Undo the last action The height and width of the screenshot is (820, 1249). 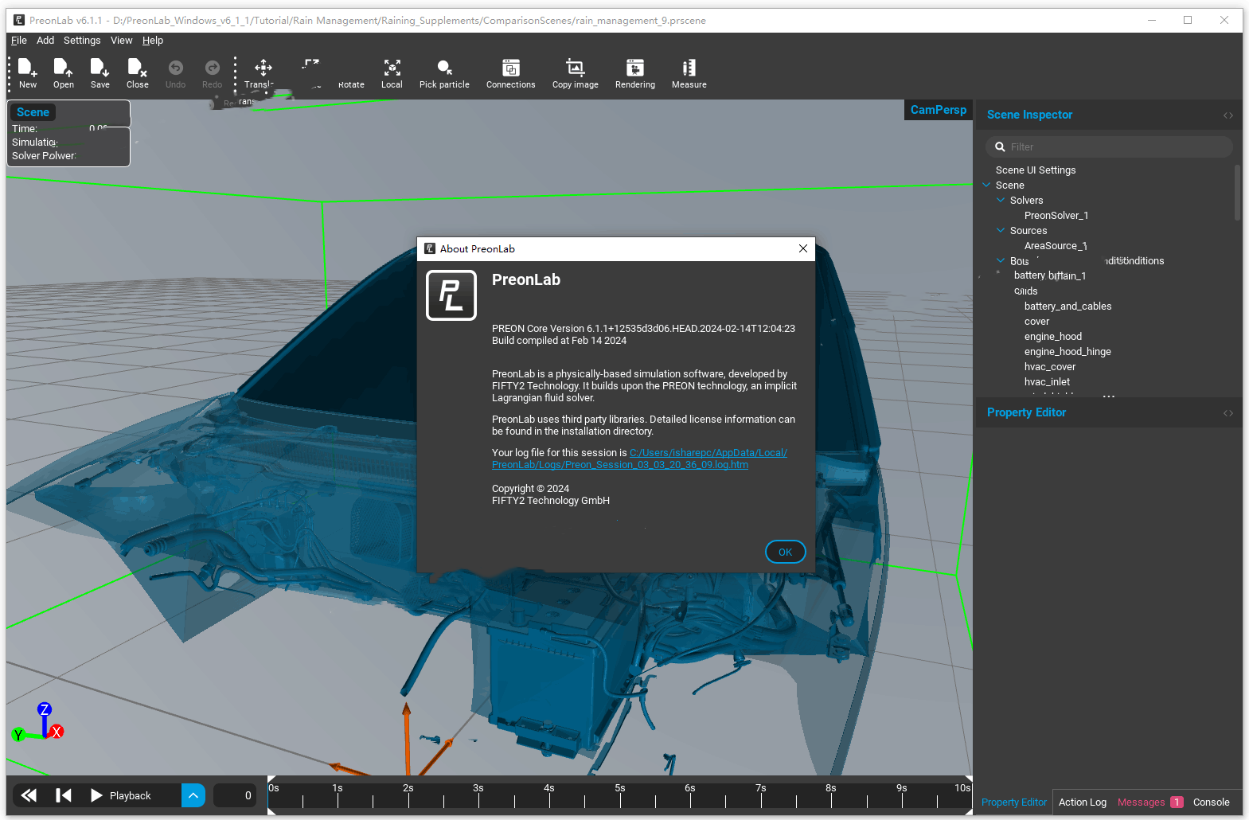tap(175, 73)
